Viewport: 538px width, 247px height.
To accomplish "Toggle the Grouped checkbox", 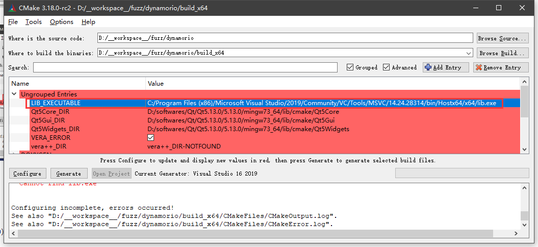I will click(x=350, y=67).
